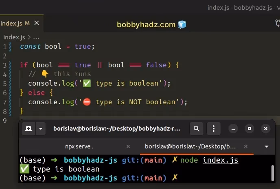Image resolution: width=280 pixels, height=189 pixels.
Task: Click the 'false' literal on line 3
Action: click(156, 65)
